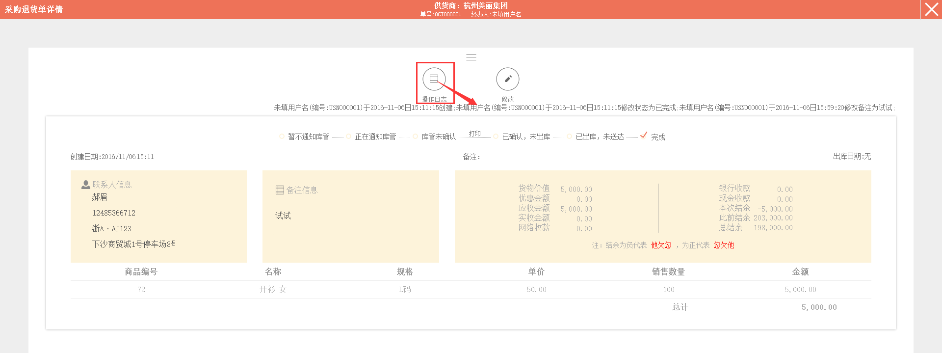
Task: Click the 金额 column header
Action: (800, 272)
